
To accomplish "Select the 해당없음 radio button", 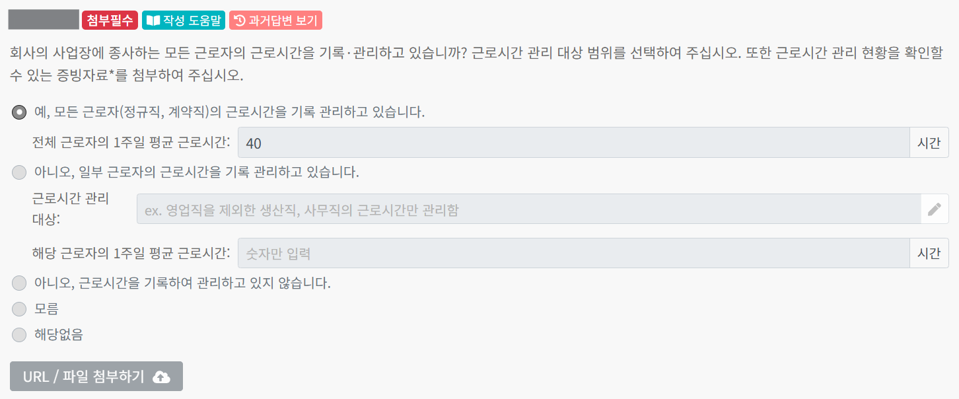I will point(20,334).
